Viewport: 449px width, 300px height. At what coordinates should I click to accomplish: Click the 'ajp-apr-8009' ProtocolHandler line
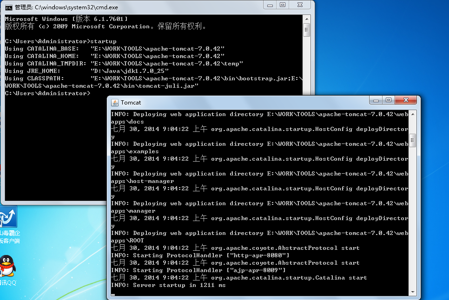(x=198, y=270)
